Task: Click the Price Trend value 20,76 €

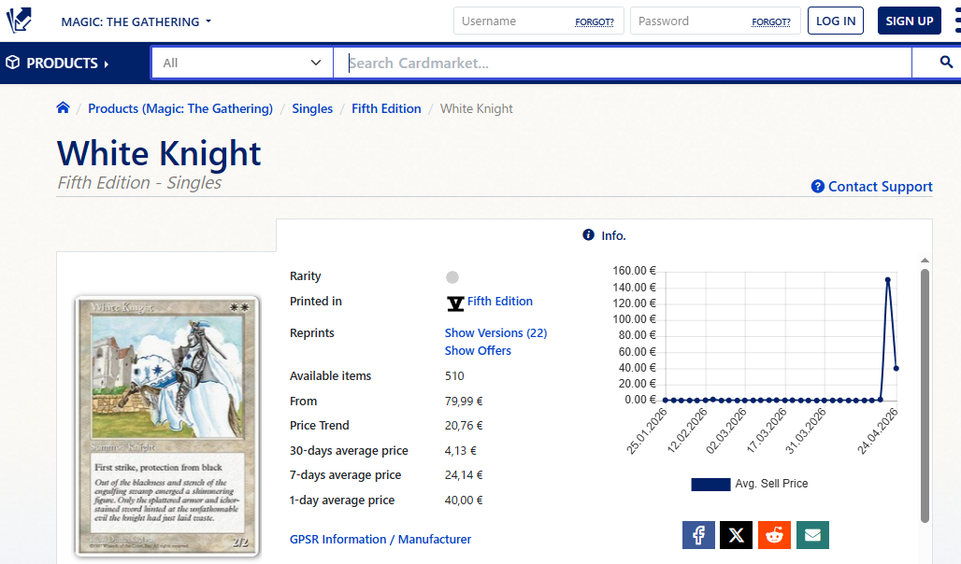Action: [464, 426]
